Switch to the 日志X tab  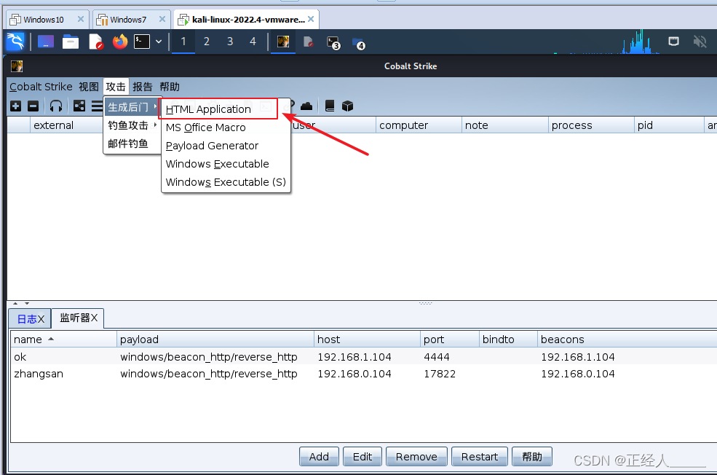(x=30, y=319)
